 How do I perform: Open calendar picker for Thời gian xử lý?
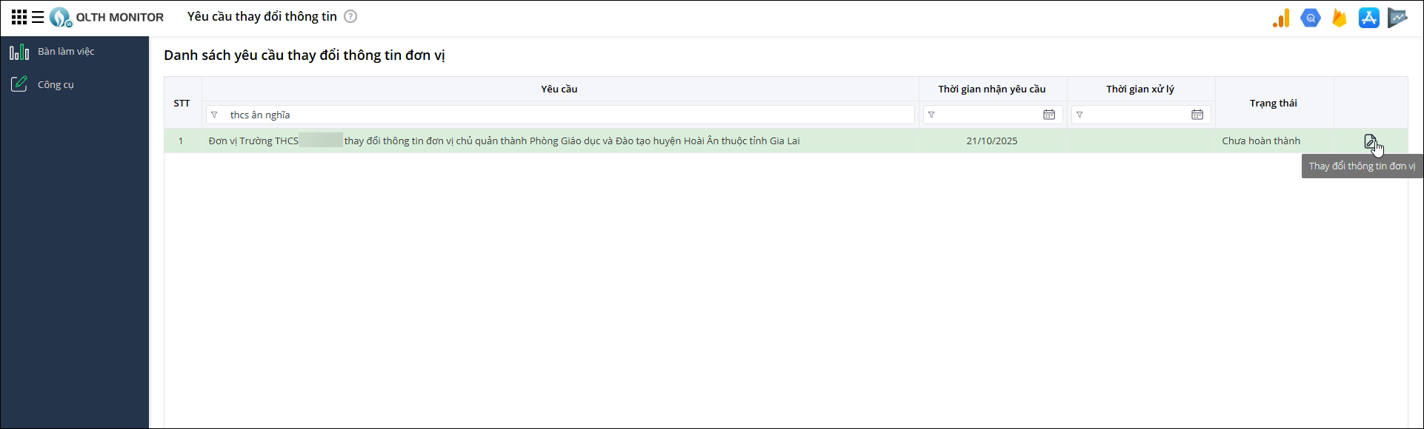pyautogui.click(x=1197, y=115)
